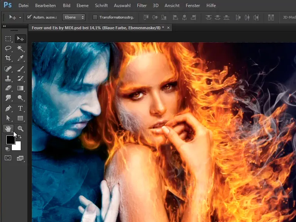
Task: Select the Gradient tool
Action: pyautogui.click(x=20, y=88)
